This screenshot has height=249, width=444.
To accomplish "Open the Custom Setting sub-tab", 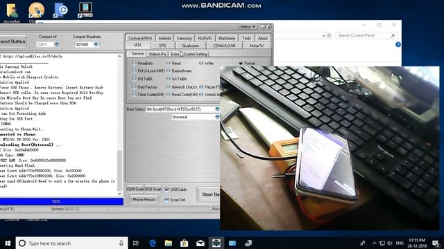I will tap(196, 54).
